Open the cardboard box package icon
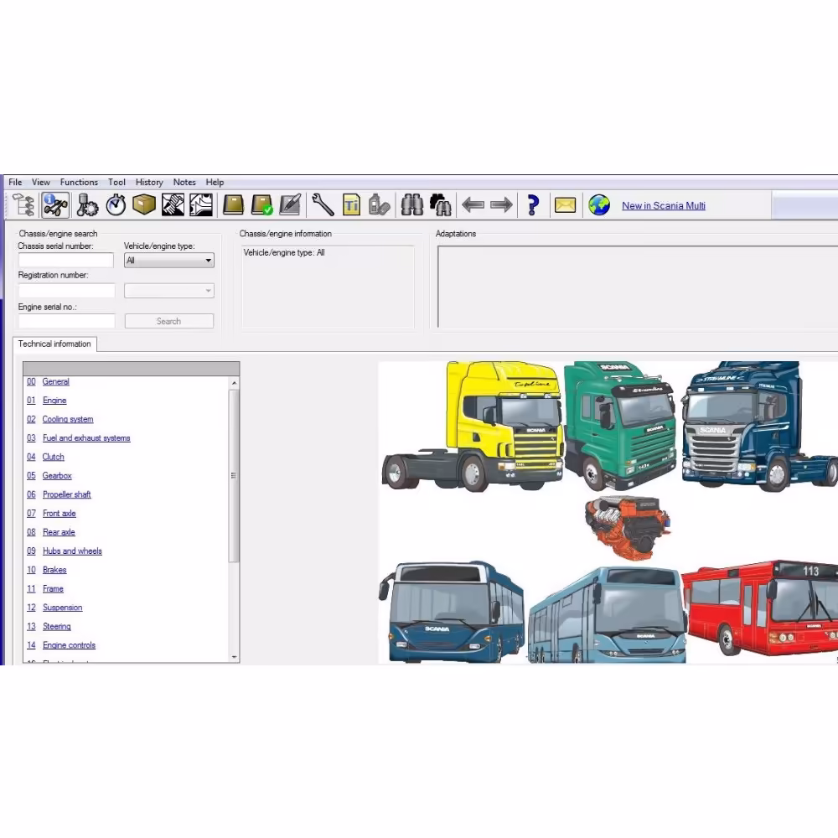Image resolution: width=838 pixels, height=838 pixels. click(144, 205)
